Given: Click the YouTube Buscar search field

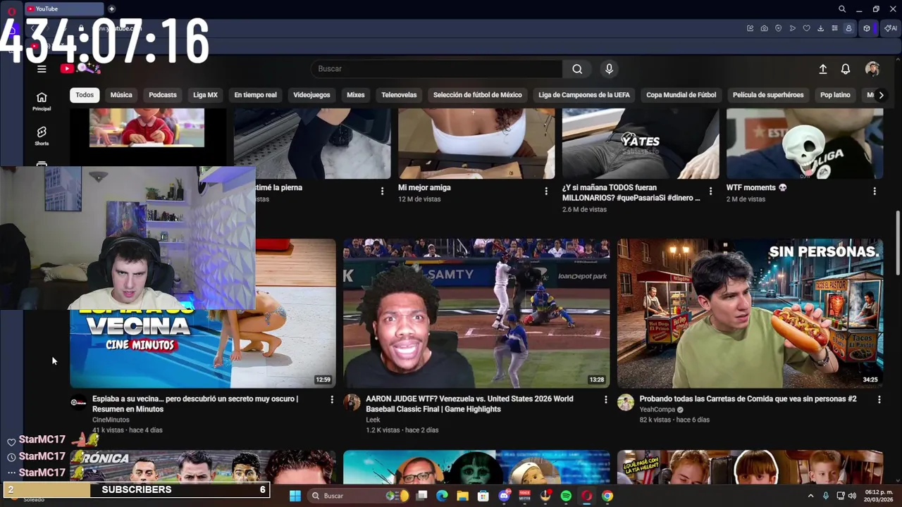Looking at the screenshot, I should point(437,68).
